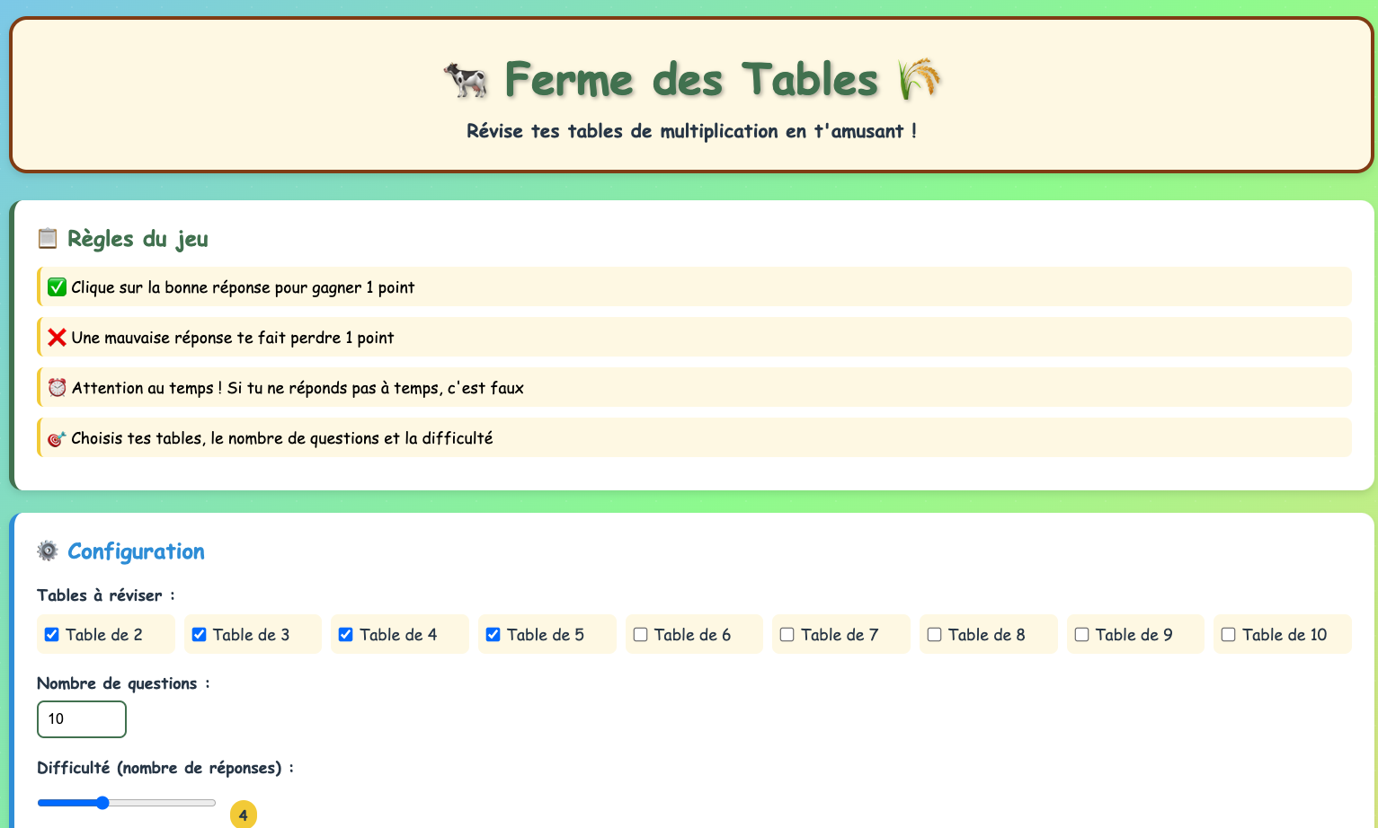1378x828 pixels.
Task: Check the Table de 8 checkbox
Action: coord(934,635)
